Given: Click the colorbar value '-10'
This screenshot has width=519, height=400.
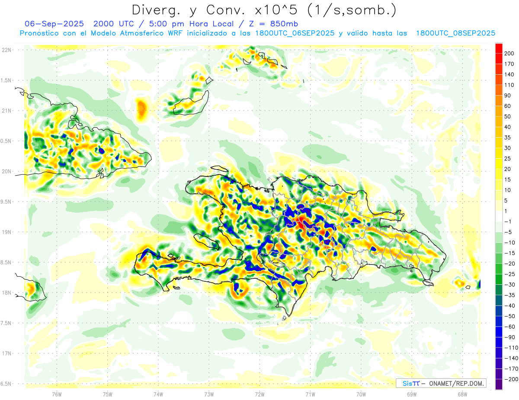Looking at the screenshot, I should tap(509, 243).
